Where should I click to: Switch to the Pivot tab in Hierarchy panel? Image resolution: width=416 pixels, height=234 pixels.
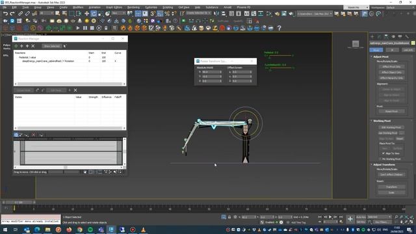coord(376,50)
